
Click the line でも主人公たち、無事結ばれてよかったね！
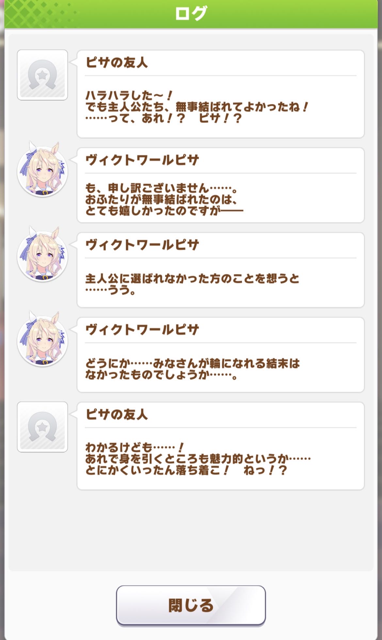197,107
